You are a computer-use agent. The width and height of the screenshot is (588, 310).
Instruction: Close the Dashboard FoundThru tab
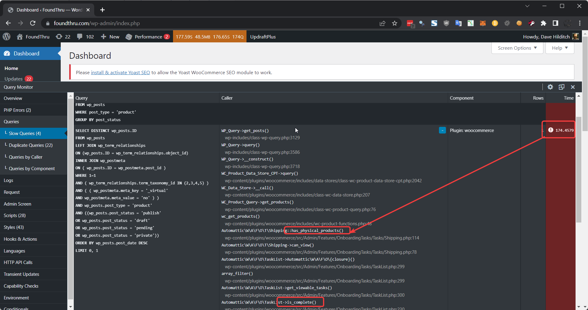pyautogui.click(x=88, y=10)
